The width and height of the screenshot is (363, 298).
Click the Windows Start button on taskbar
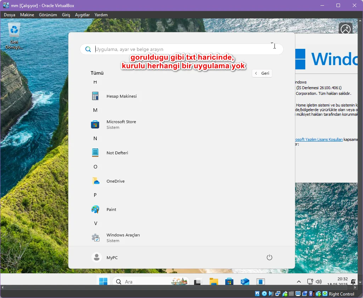click(103, 281)
